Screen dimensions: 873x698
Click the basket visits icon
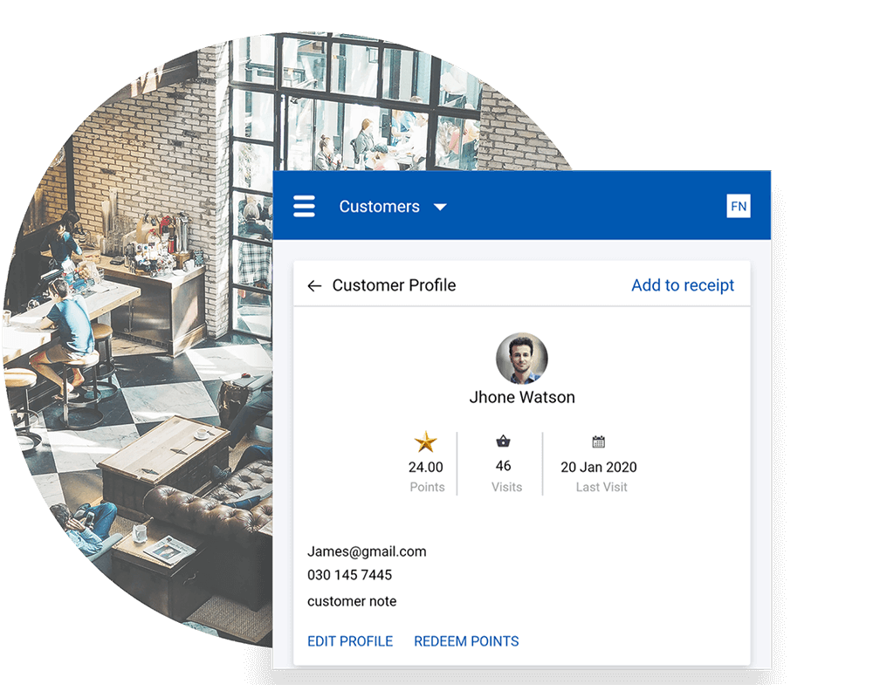504,441
